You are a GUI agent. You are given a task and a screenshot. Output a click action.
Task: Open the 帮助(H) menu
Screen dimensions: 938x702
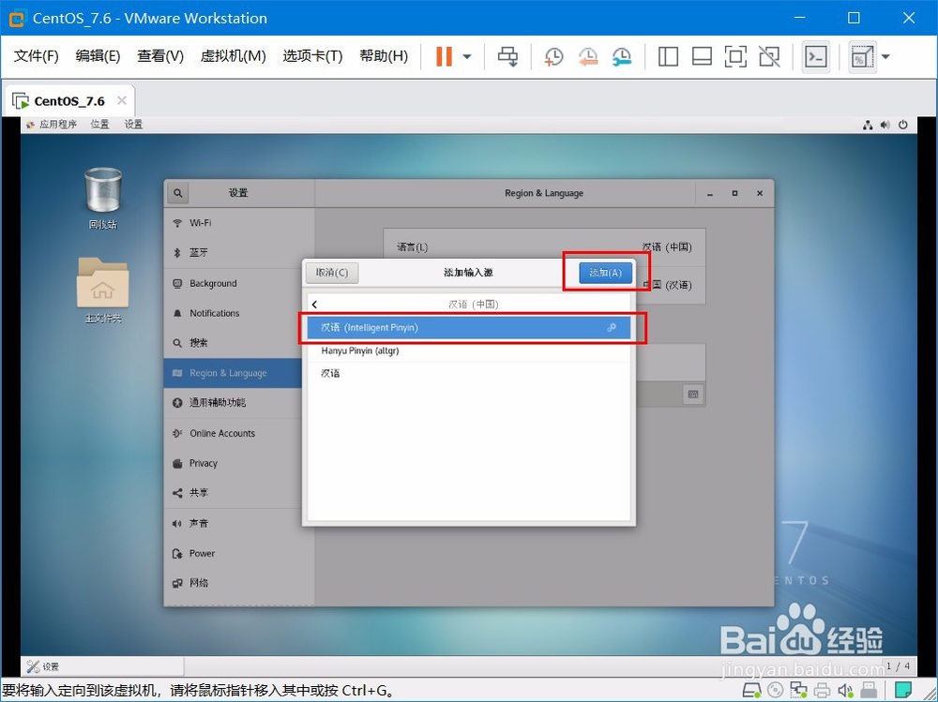click(384, 56)
